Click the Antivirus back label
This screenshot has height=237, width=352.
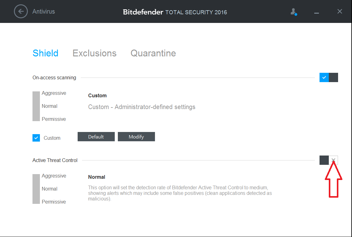(44, 11)
